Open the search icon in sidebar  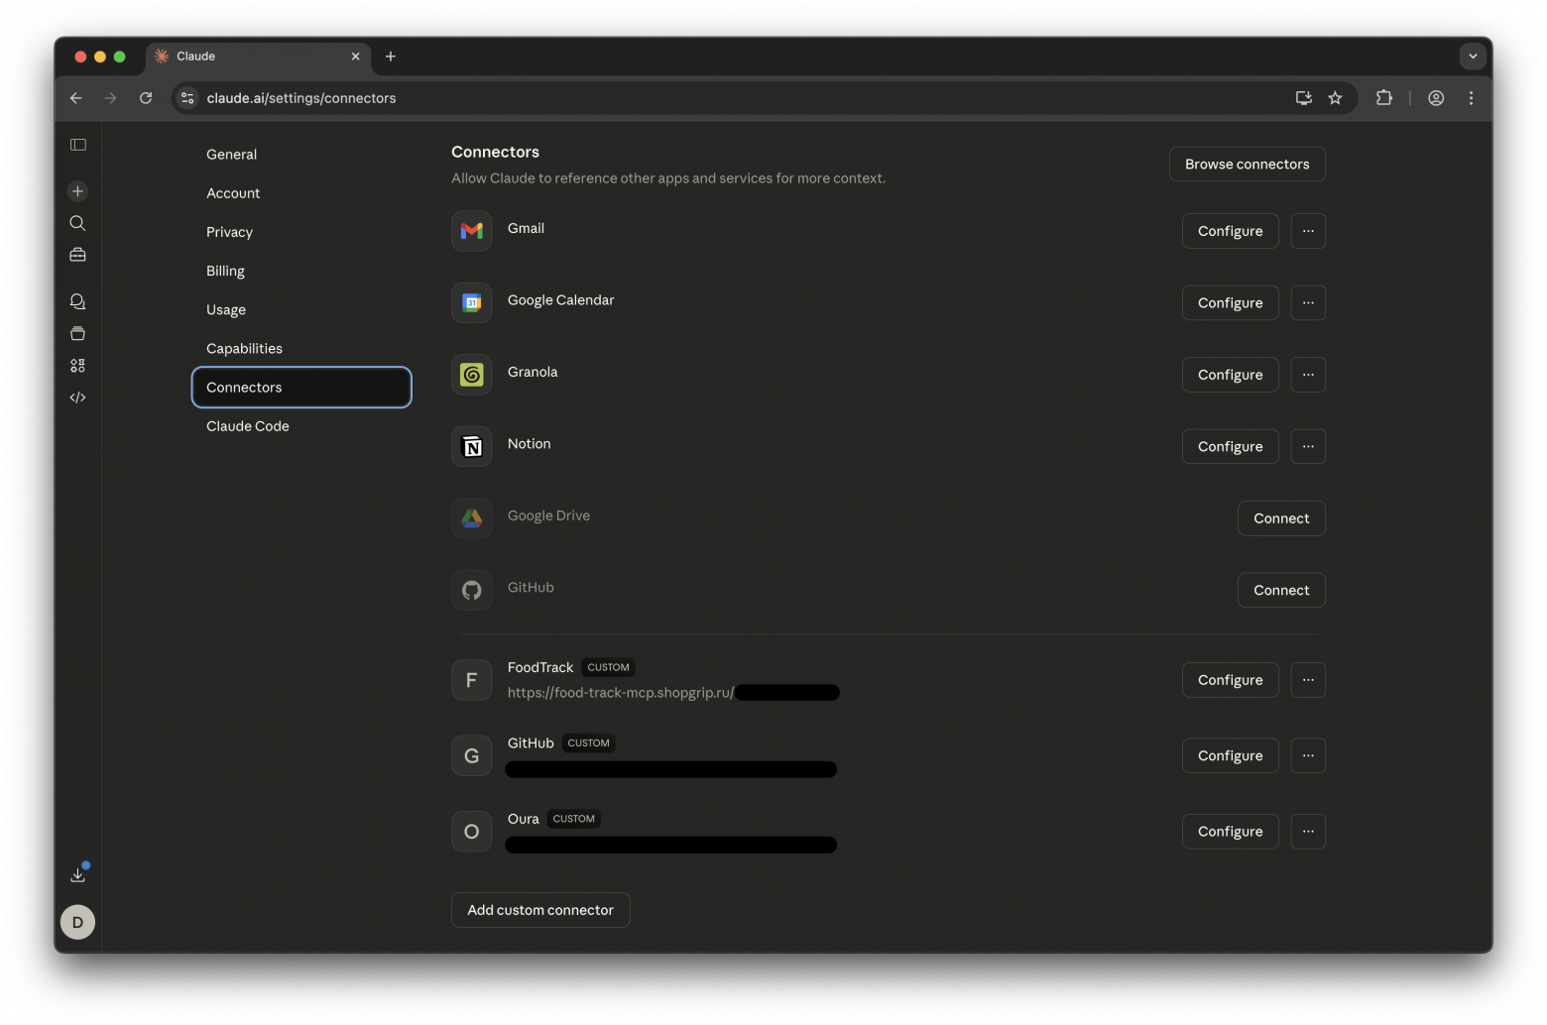pyautogui.click(x=78, y=223)
